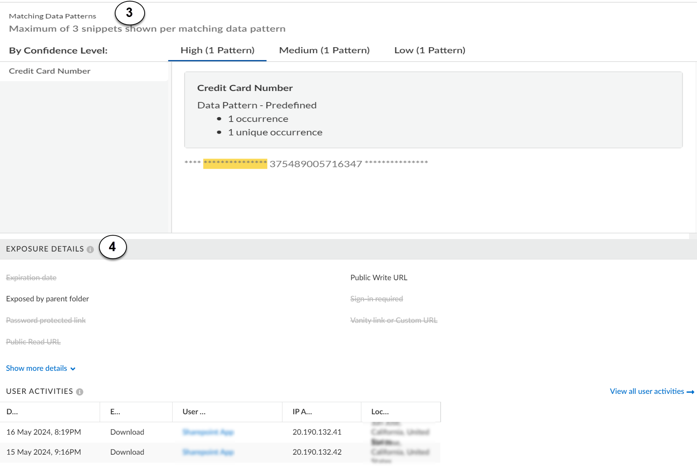The height and width of the screenshot is (466, 697).
Task: Switch to High (1 Pattern) tab
Action: pos(217,50)
